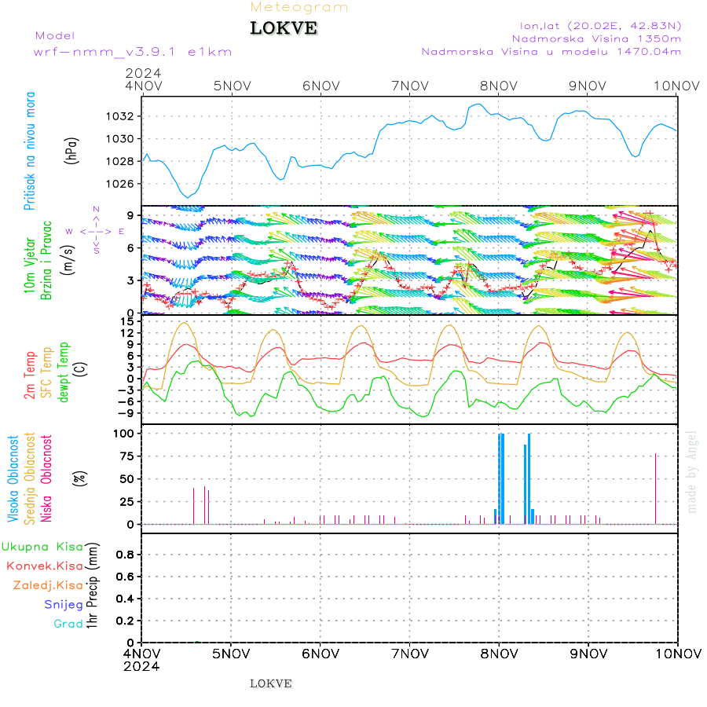This screenshot has width=707, height=707.
Task: Click the 'Nadmorska Visina 1350m' text
Action: (596, 38)
